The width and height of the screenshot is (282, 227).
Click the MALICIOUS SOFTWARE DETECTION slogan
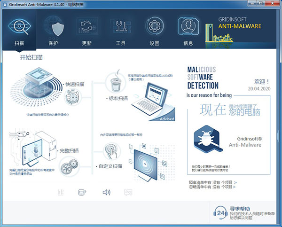pos(203,78)
